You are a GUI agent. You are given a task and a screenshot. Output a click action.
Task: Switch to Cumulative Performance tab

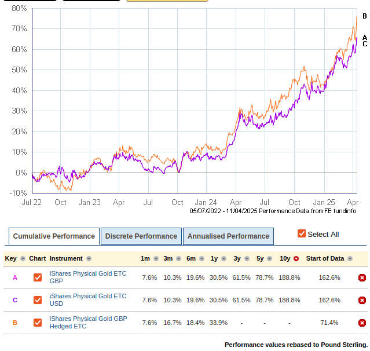pos(54,236)
